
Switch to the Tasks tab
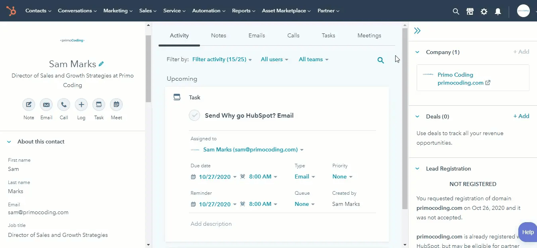pyautogui.click(x=328, y=35)
